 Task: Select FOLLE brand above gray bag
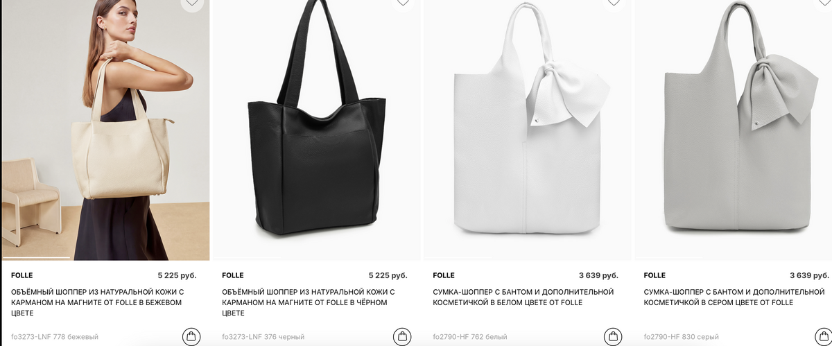point(655,275)
